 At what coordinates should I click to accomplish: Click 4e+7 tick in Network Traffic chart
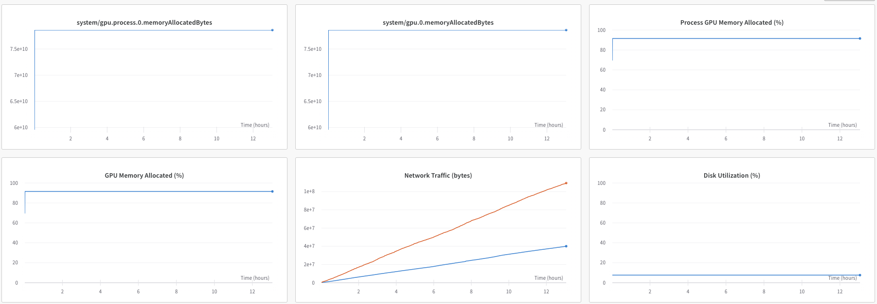[x=309, y=246]
